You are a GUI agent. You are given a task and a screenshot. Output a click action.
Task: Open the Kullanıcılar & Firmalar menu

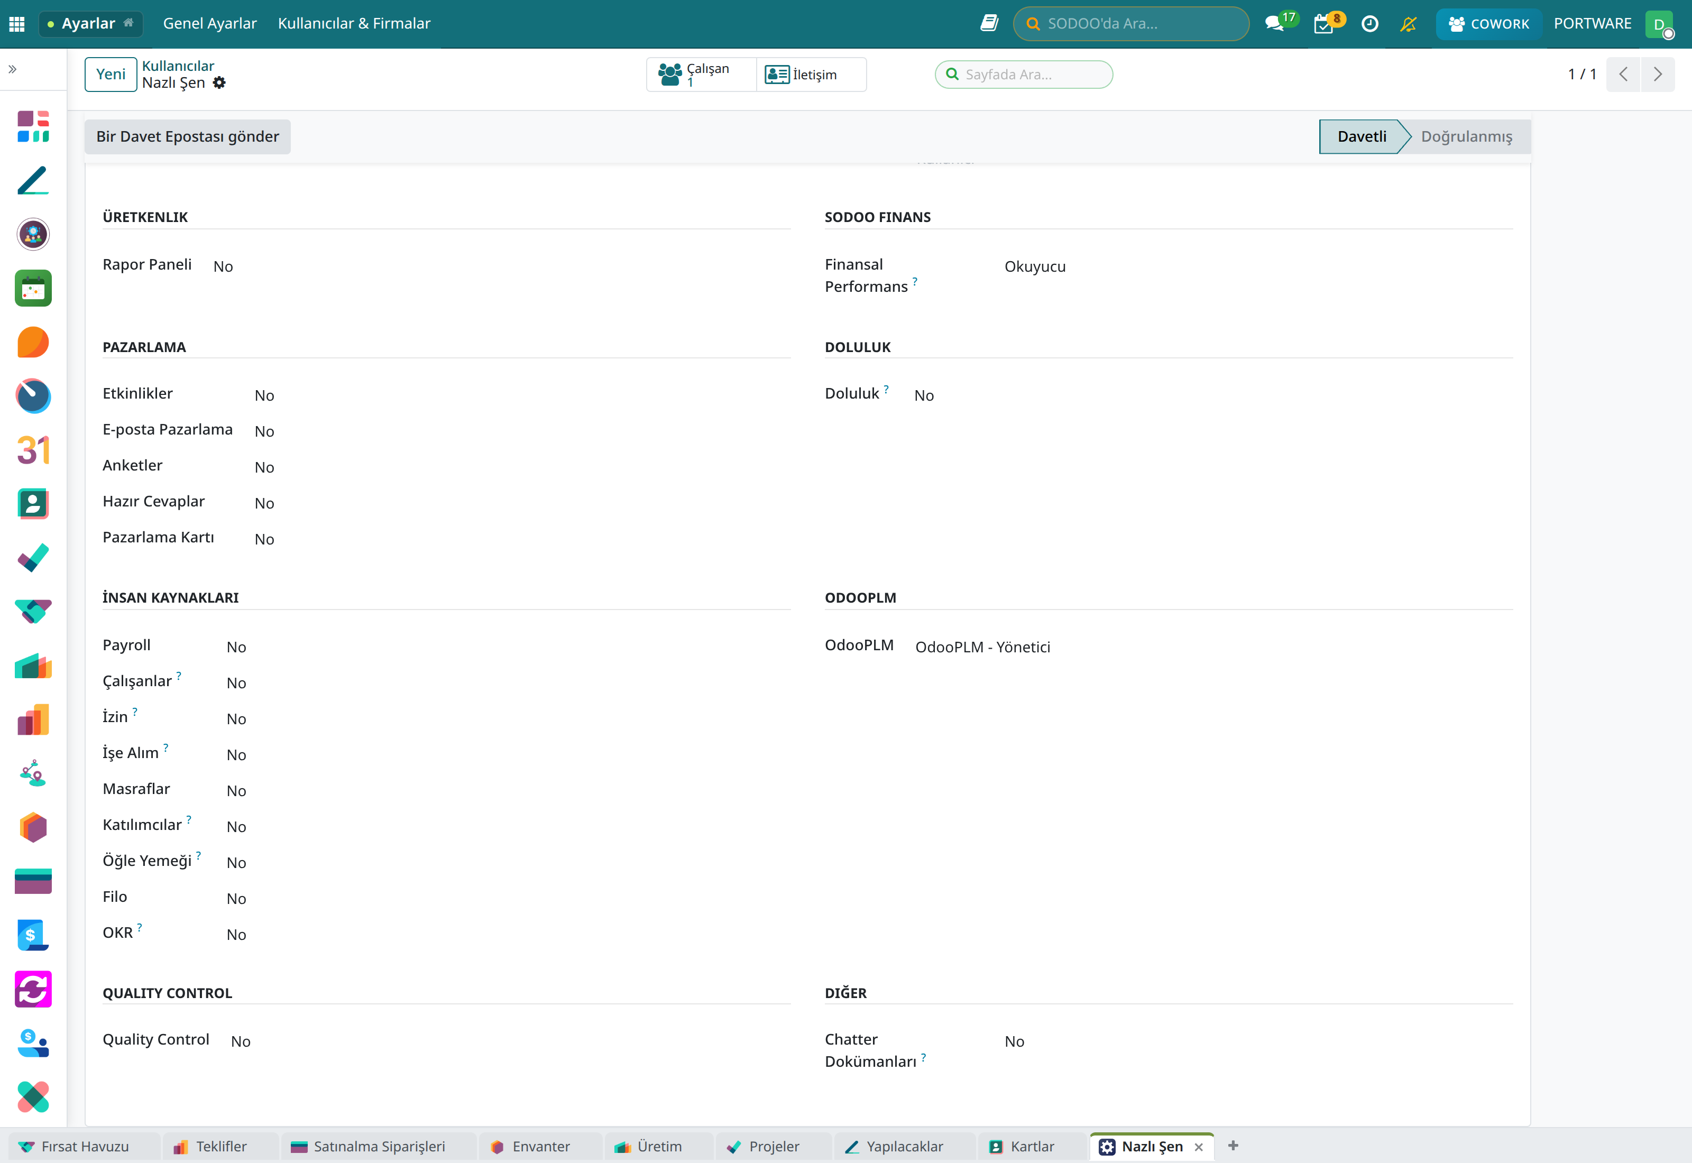coord(354,23)
